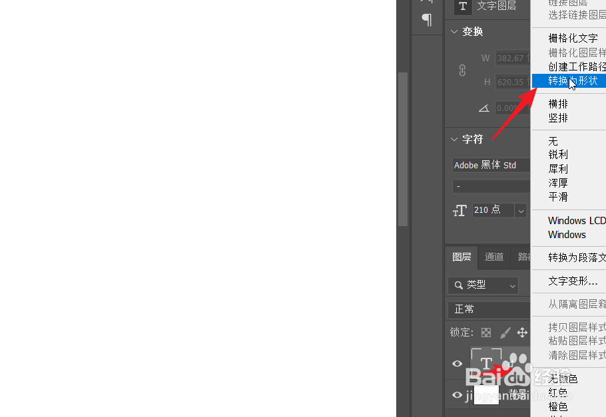Choose 红色 layer color option
The width and height of the screenshot is (606, 417).
(558, 393)
